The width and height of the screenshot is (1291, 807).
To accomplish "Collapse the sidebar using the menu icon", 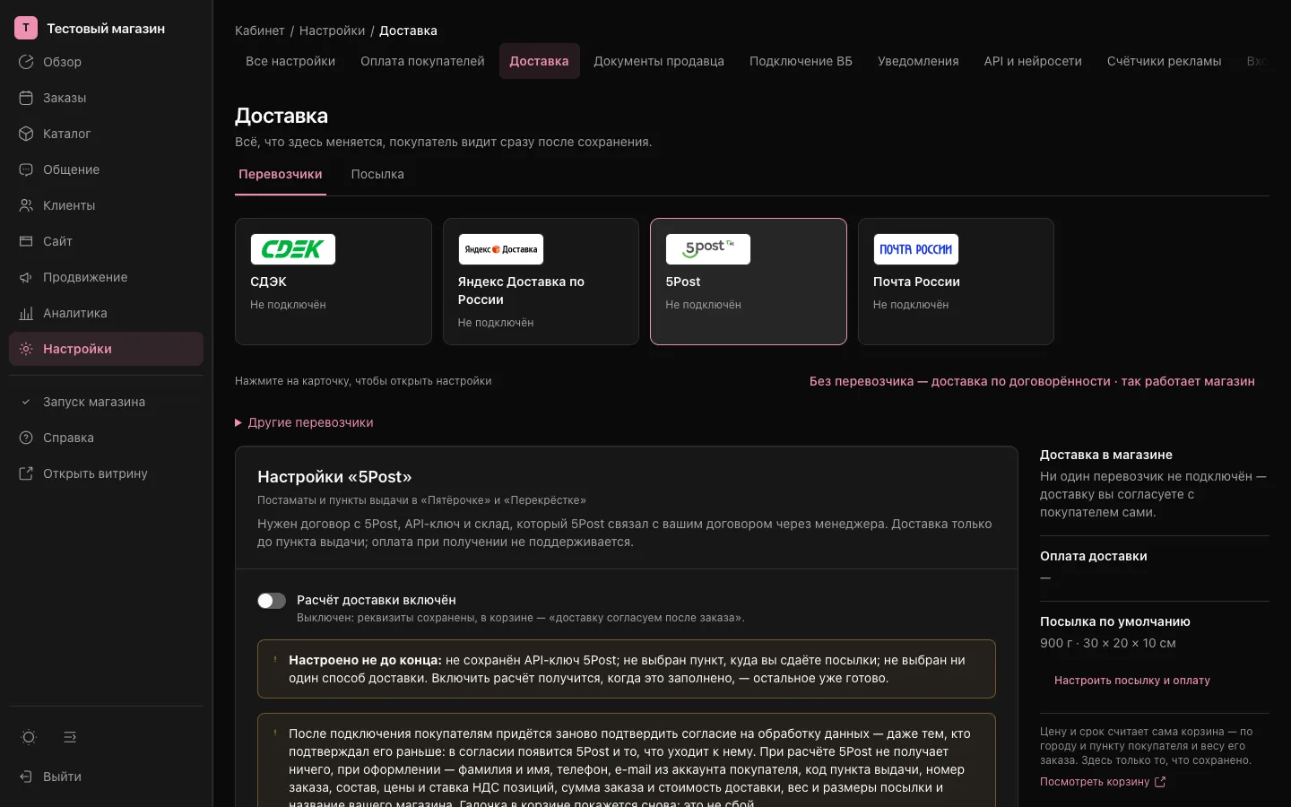I will click(70, 737).
